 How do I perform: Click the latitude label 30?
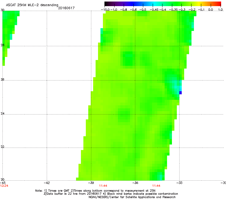click(x=2, y=10)
